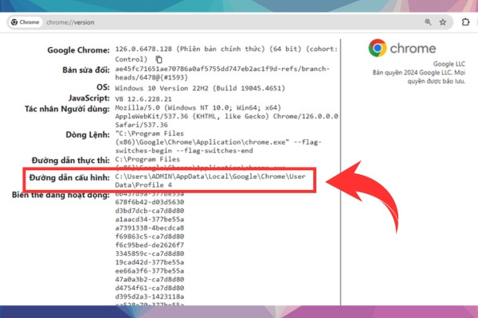Select variation "3345859c-ca7d8d80"
Image resolution: width=478 pixels, height=318 pixels.
(150, 254)
